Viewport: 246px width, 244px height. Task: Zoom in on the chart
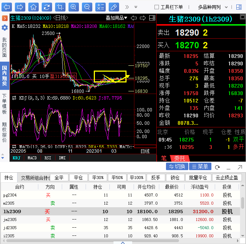[x=73, y=7]
